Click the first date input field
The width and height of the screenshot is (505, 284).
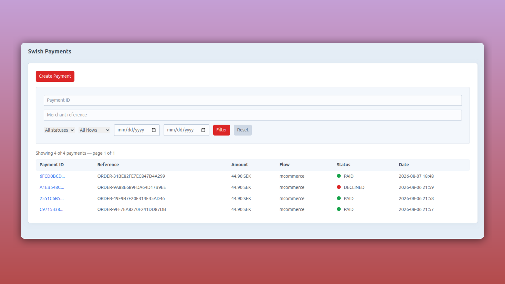[x=137, y=130]
